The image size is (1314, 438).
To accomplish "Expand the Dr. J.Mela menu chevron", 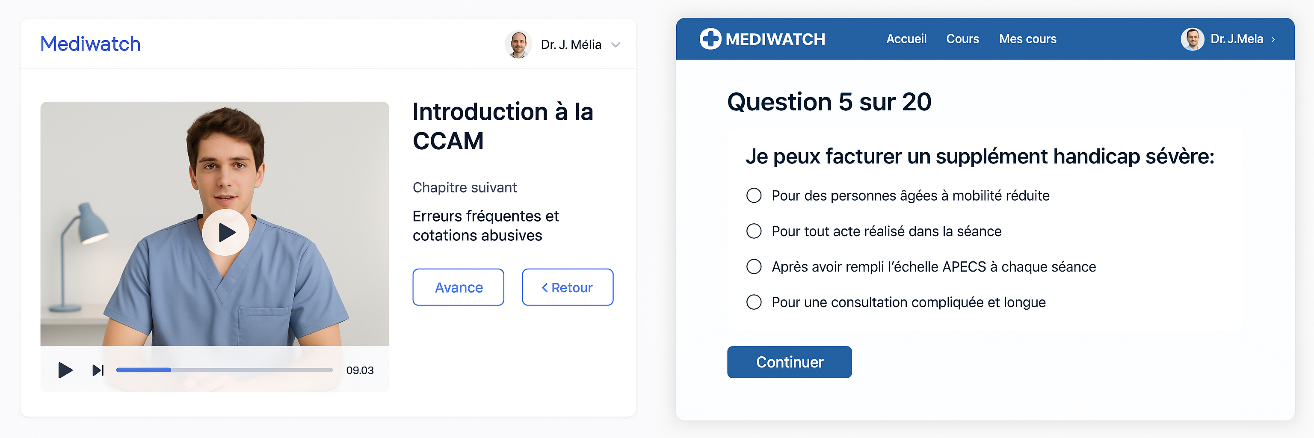I will tap(1274, 39).
